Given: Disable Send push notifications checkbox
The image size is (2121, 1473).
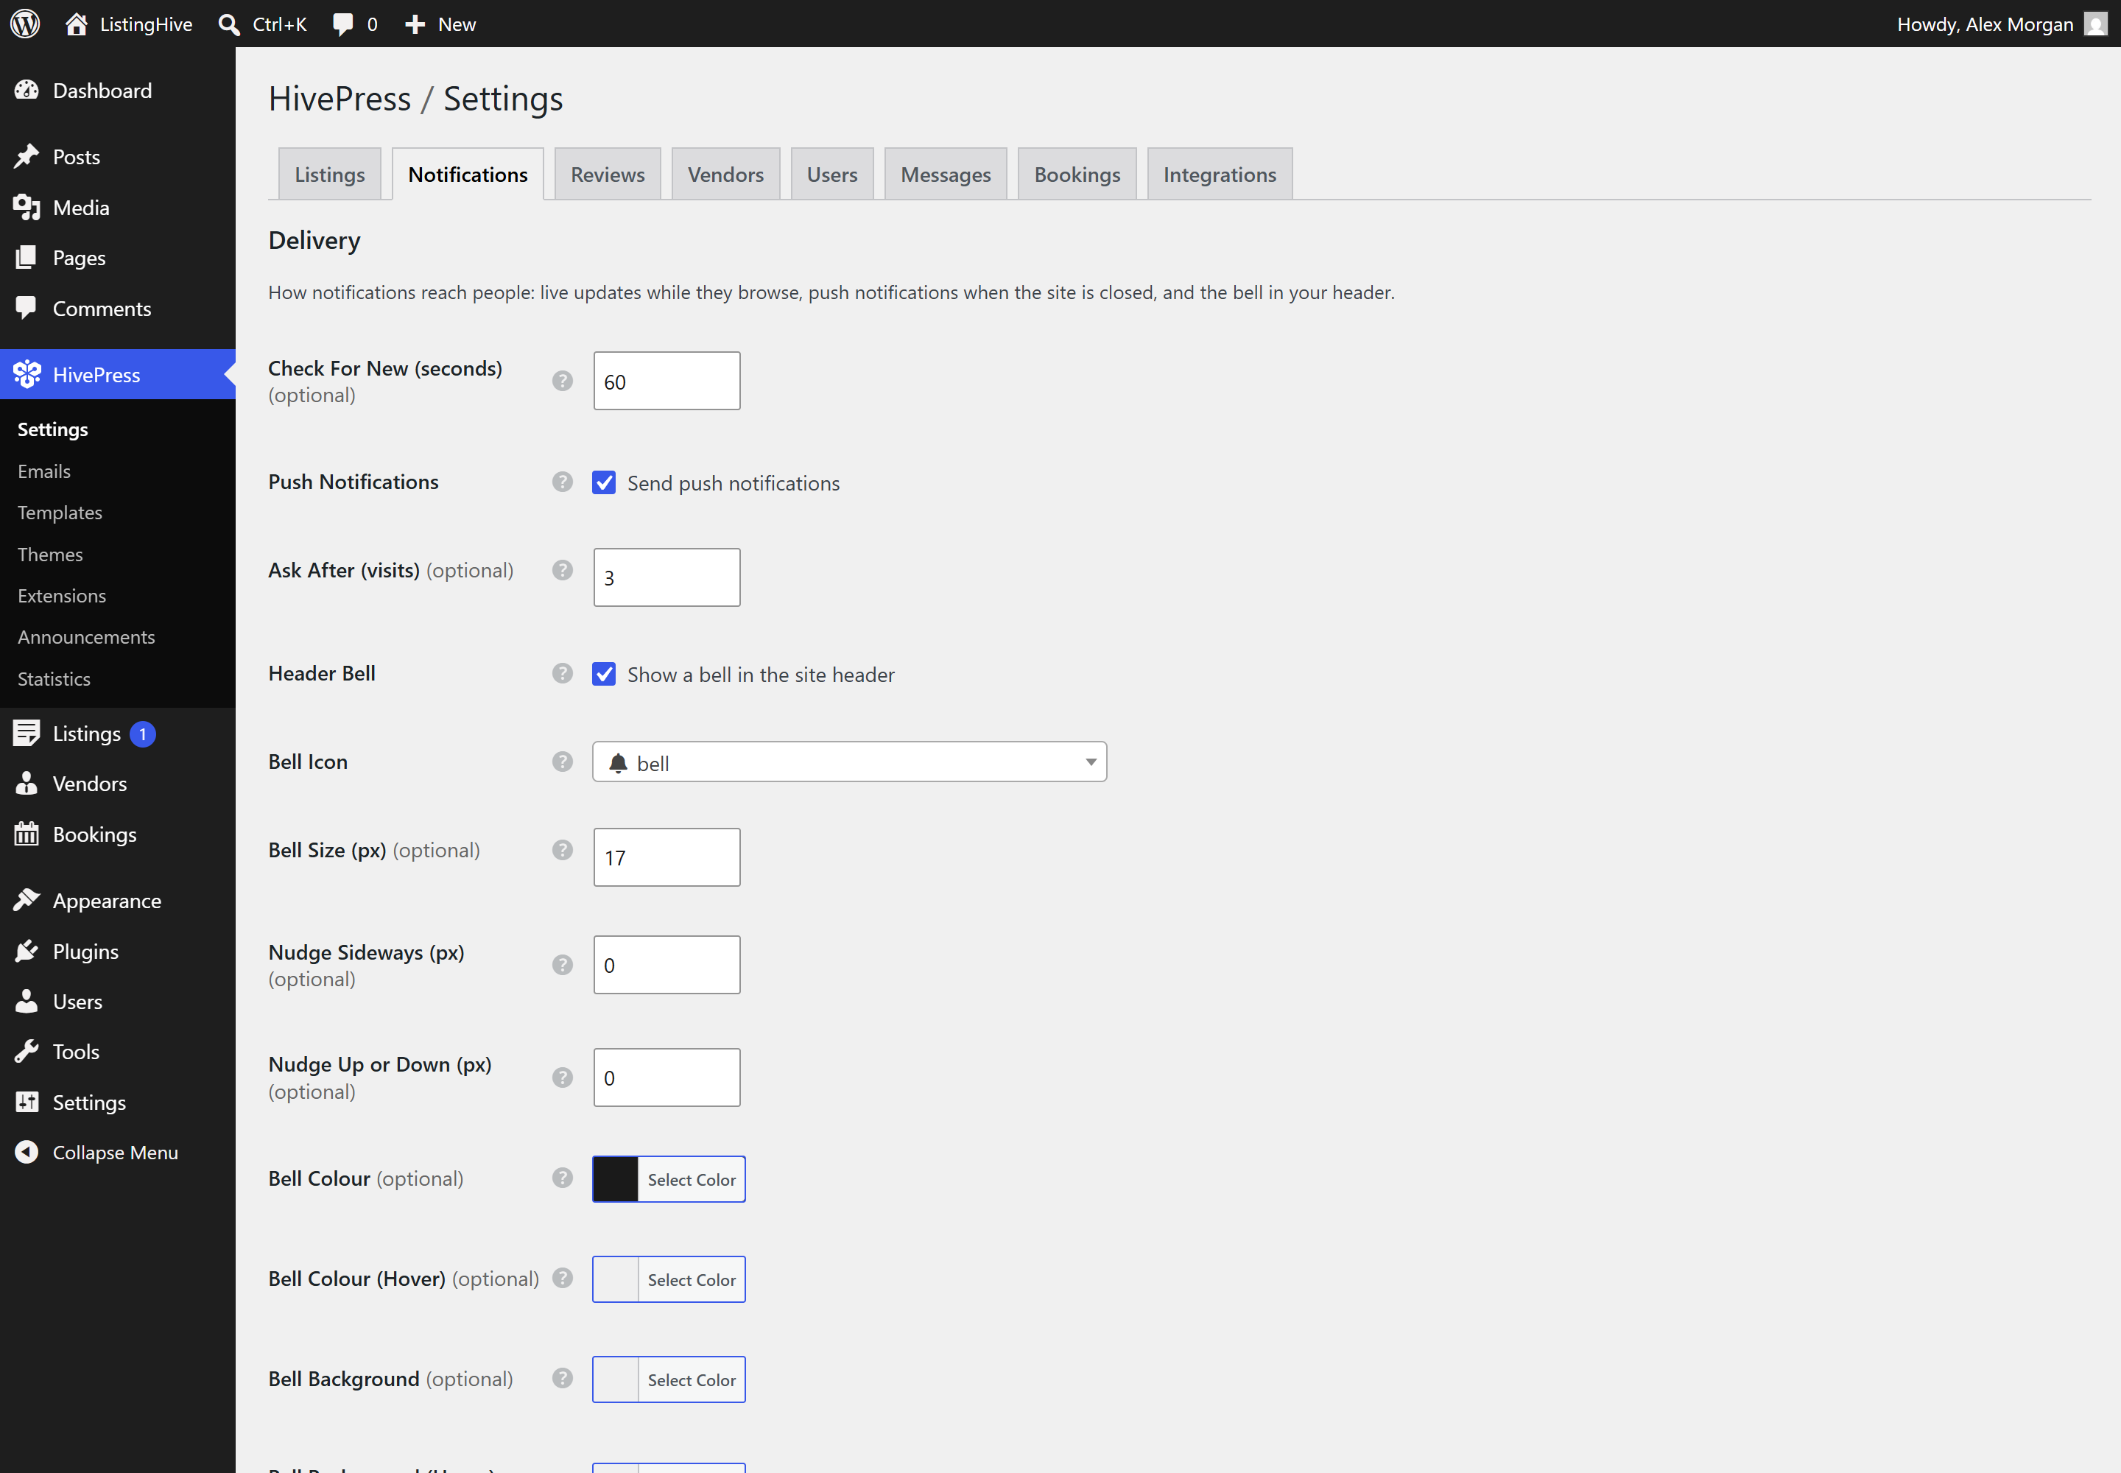Looking at the screenshot, I should (x=604, y=482).
